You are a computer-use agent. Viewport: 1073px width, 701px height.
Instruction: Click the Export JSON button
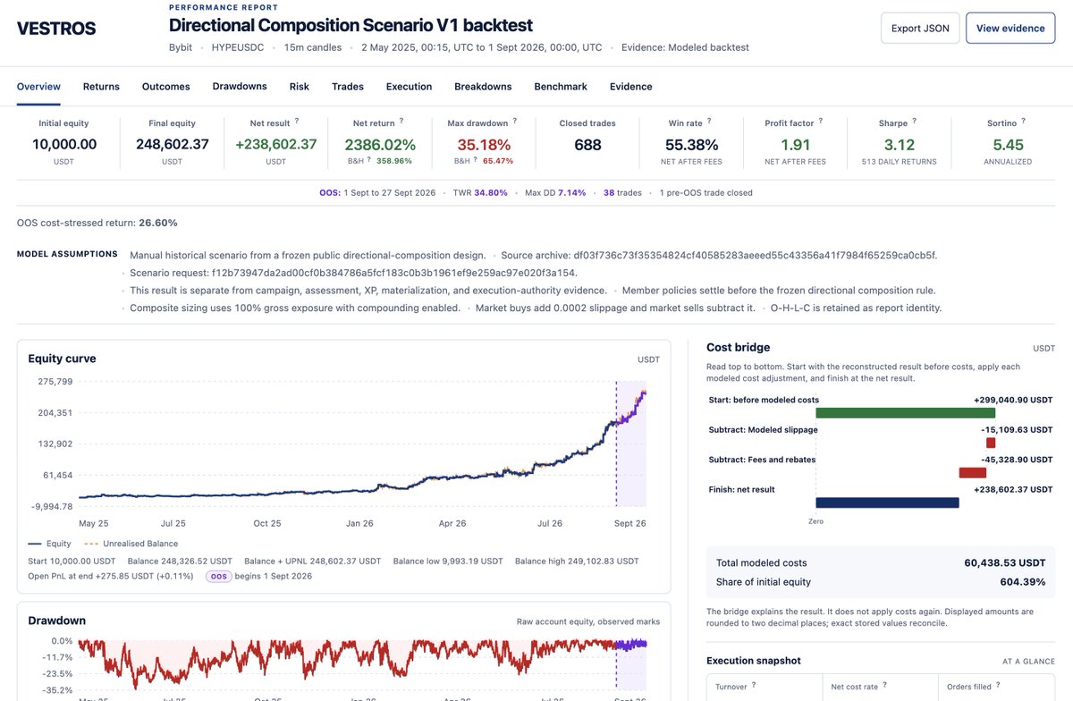pos(920,28)
